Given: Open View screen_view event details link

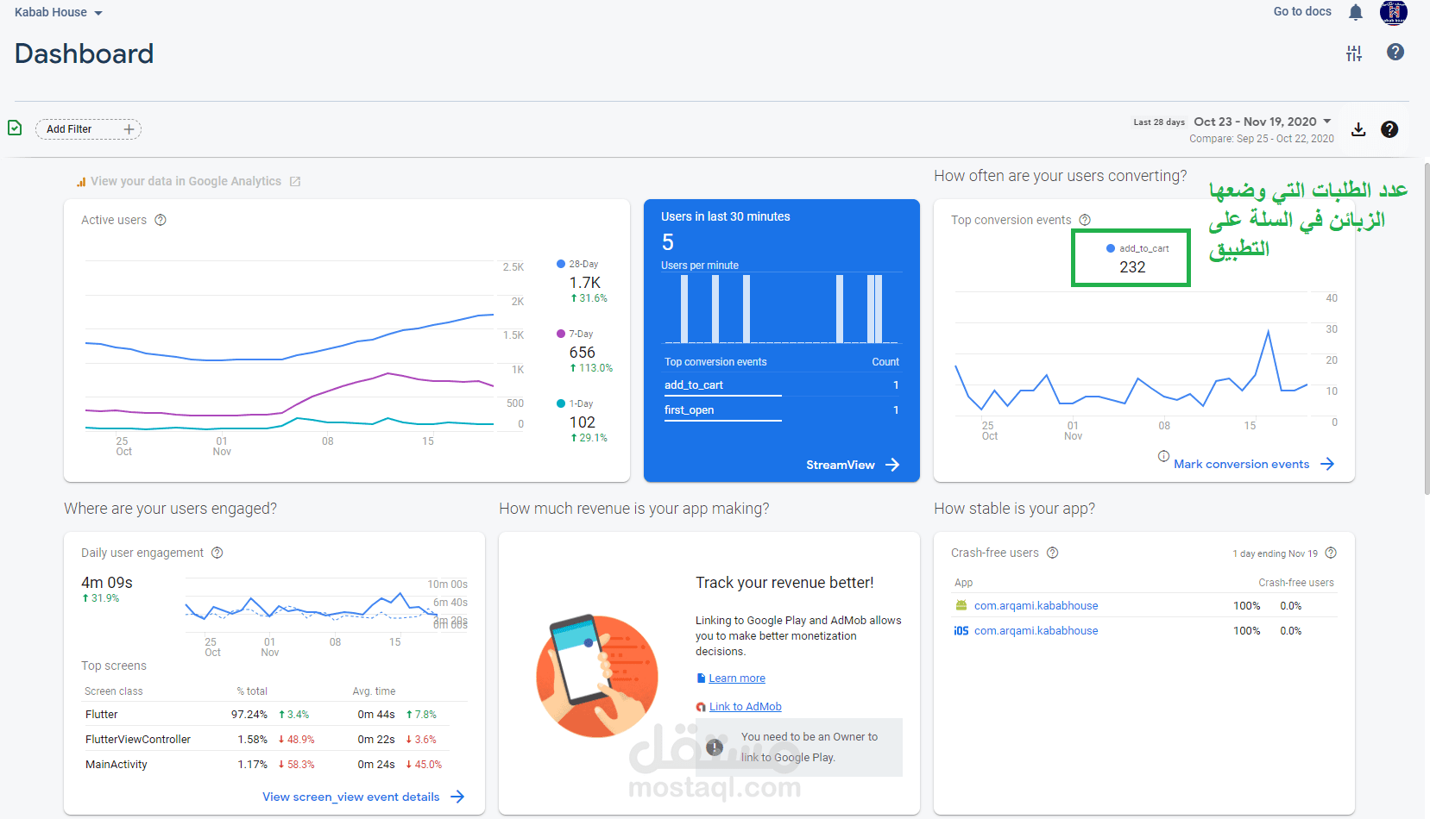Looking at the screenshot, I should [351, 797].
